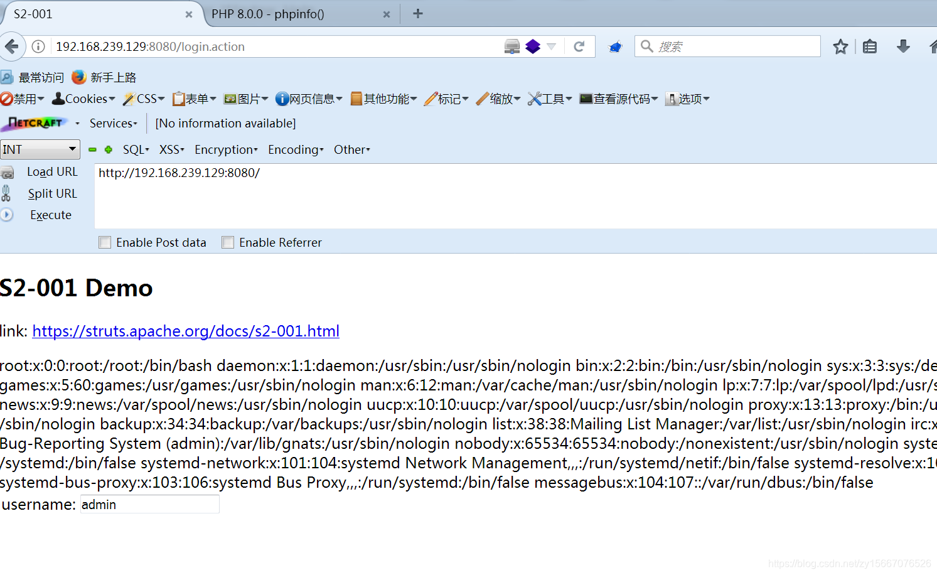
Task: Expand the Encryption menu
Action: click(227, 149)
